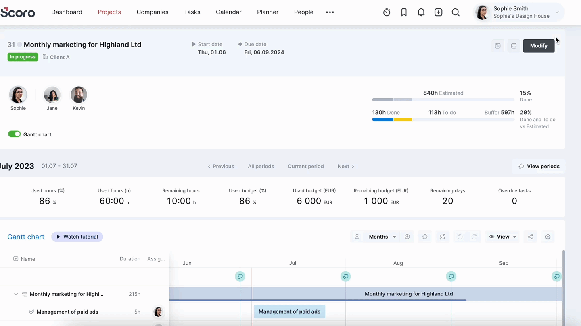Click the Modify button

(539, 46)
